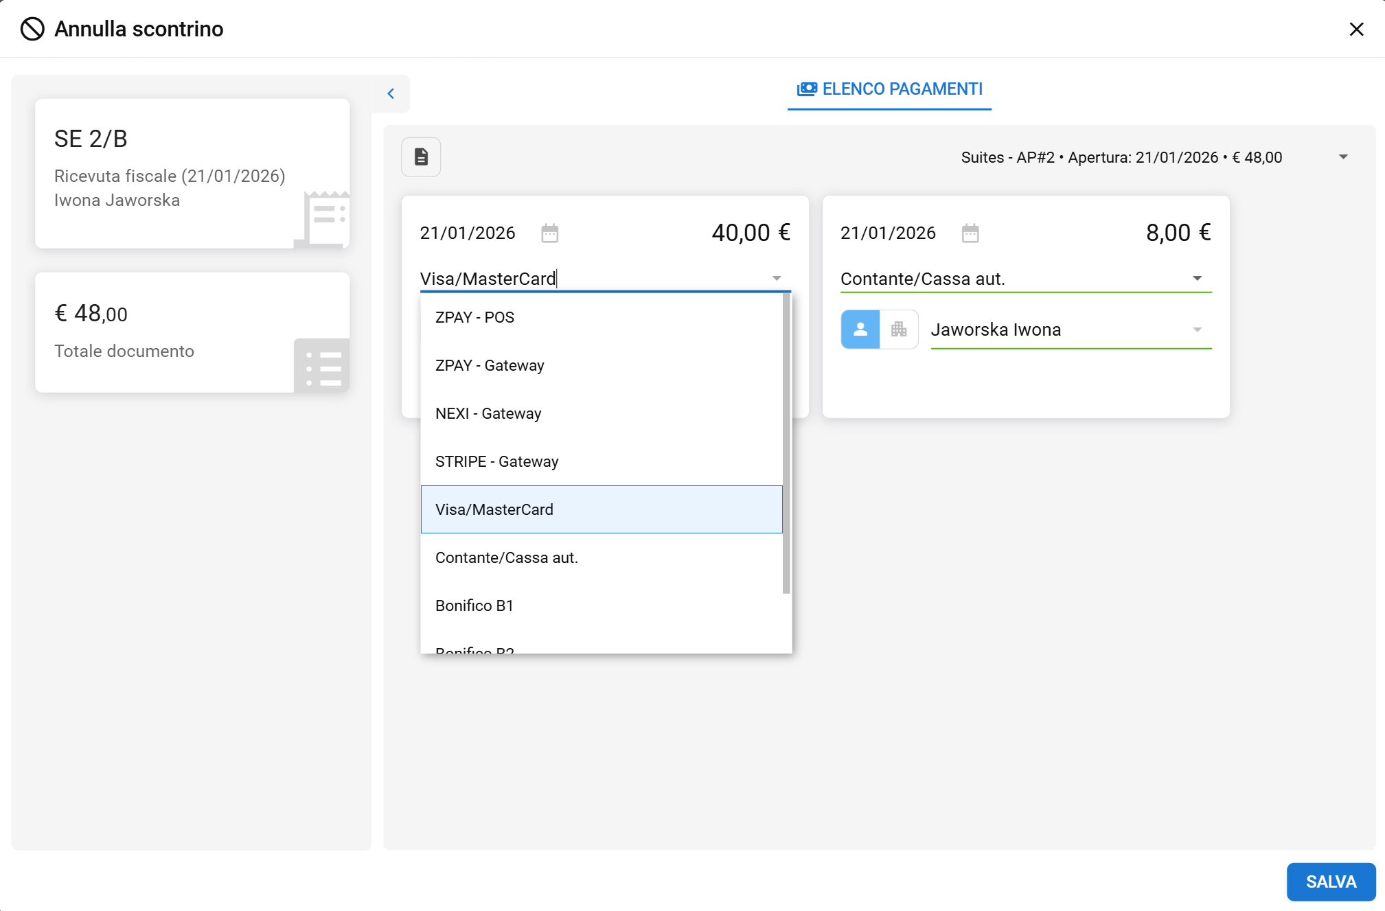Collapse the left panel with the chevron
Viewport: 1385px width, 911px height.
click(x=391, y=93)
